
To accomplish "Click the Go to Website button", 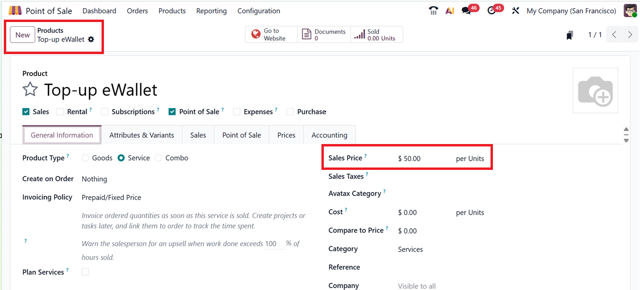I will (271, 34).
